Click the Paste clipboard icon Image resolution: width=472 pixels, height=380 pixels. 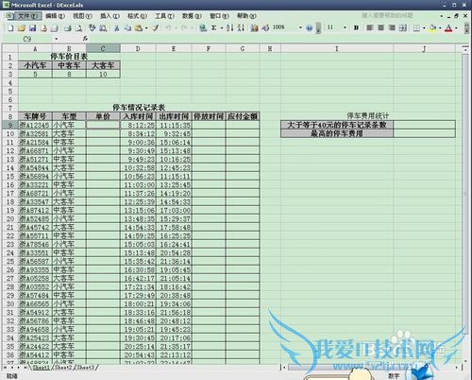(139, 28)
